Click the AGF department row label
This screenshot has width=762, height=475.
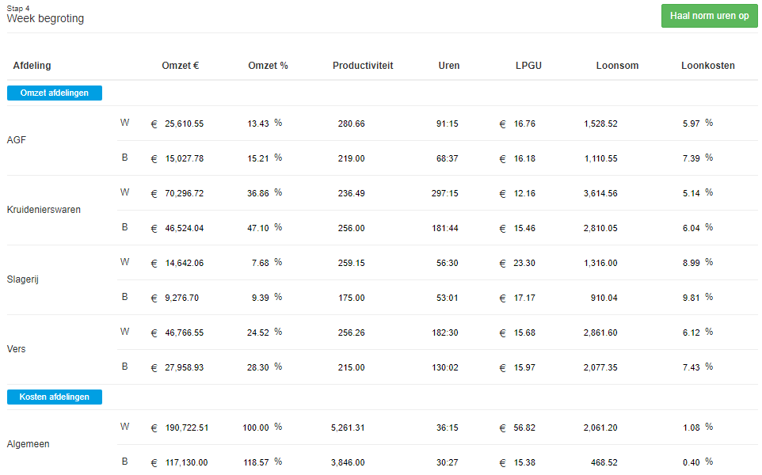tap(17, 140)
